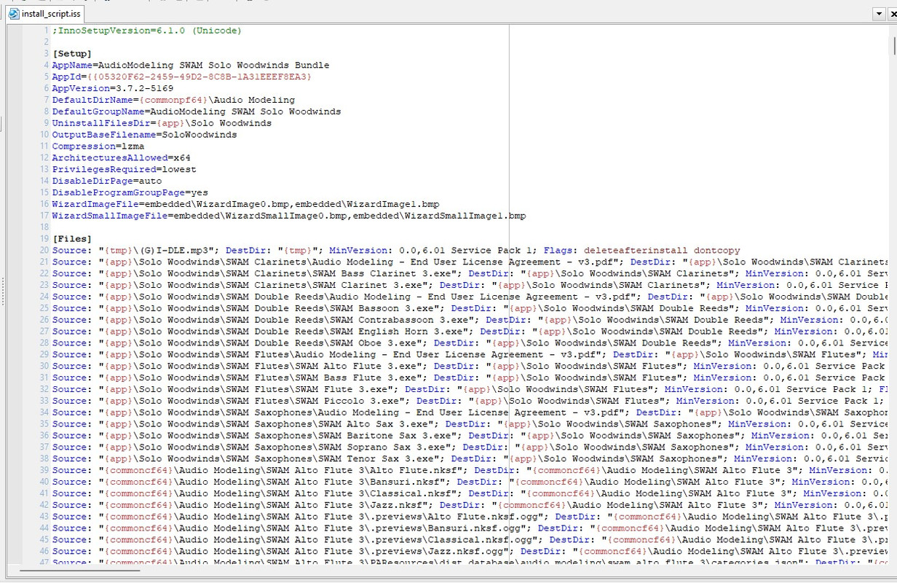Click the horizontal scrollbar thumb below the code
The height and width of the screenshot is (583, 897).
[80, 569]
